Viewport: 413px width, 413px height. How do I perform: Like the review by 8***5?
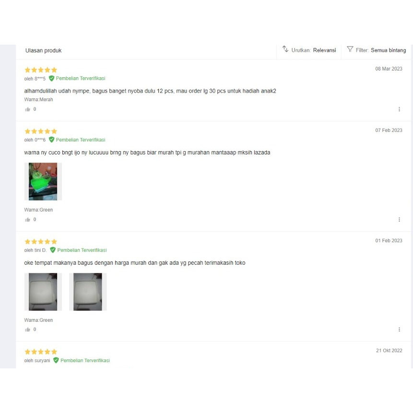point(28,109)
